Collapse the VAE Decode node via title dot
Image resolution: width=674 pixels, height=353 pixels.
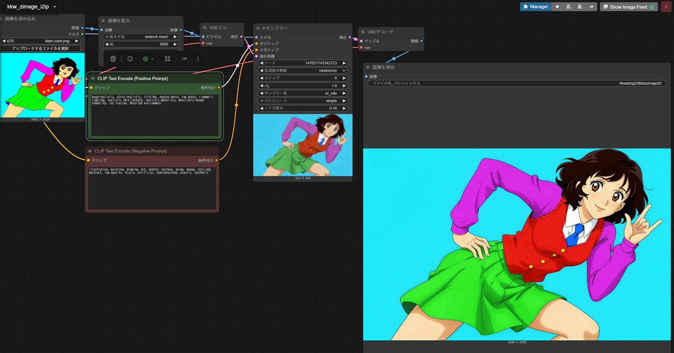(363, 31)
